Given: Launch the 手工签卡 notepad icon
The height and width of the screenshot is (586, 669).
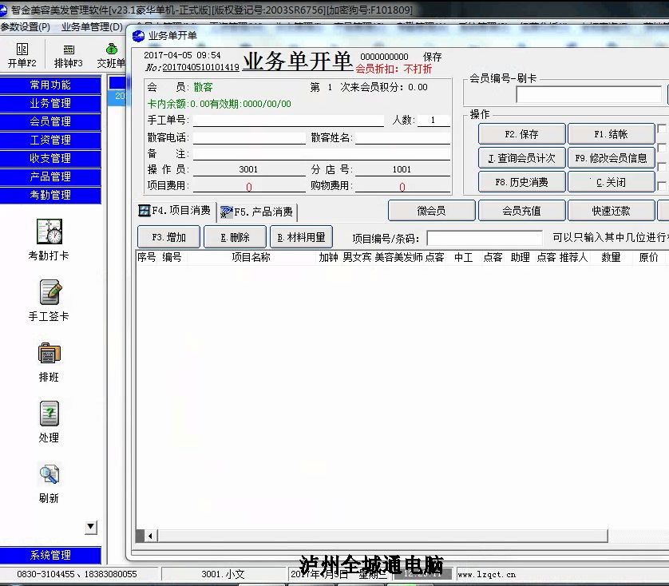Looking at the screenshot, I should (x=49, y=292).
